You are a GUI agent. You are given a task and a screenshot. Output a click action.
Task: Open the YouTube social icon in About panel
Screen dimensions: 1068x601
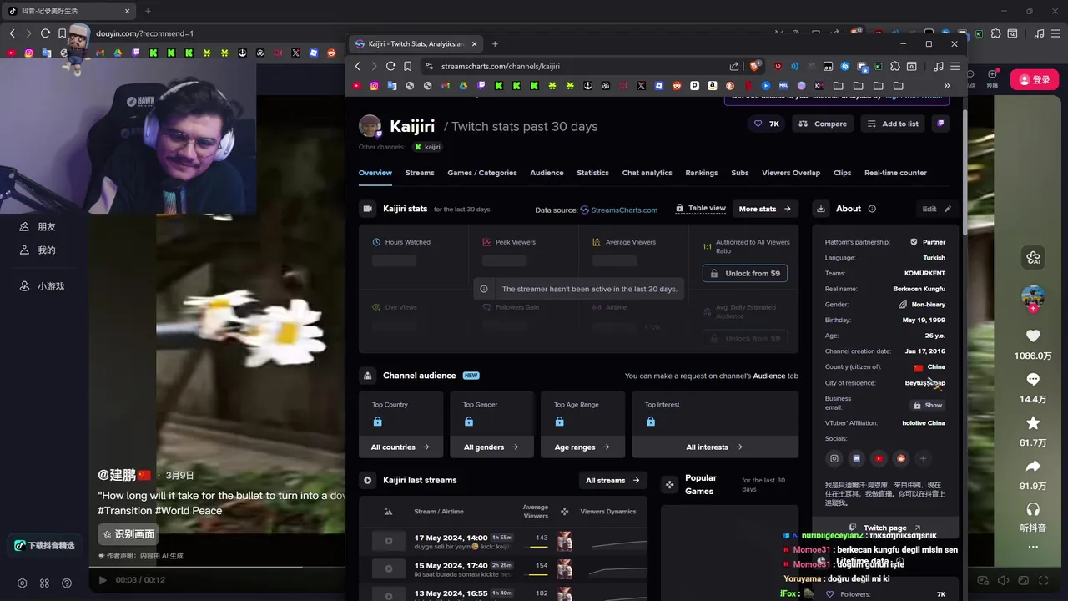coord(879,458)
